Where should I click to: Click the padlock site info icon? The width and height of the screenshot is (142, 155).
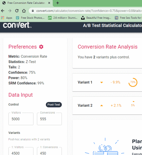point(33,11)
